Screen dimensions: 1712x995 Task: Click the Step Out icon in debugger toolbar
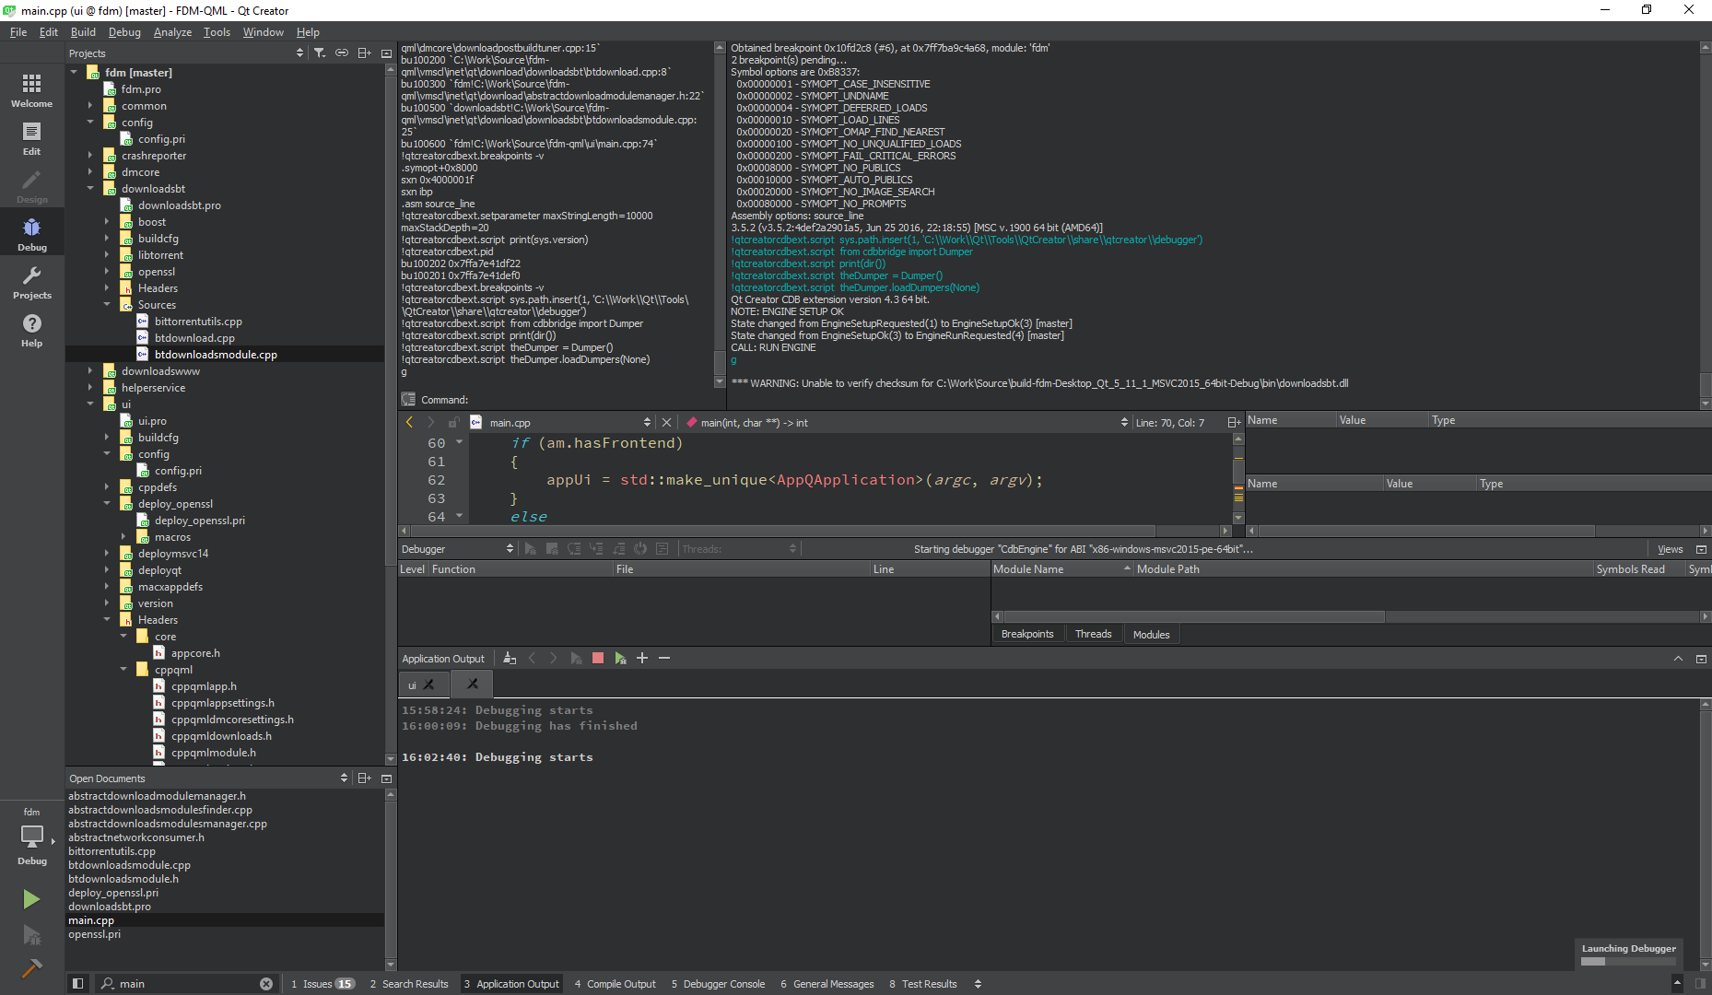618,548
